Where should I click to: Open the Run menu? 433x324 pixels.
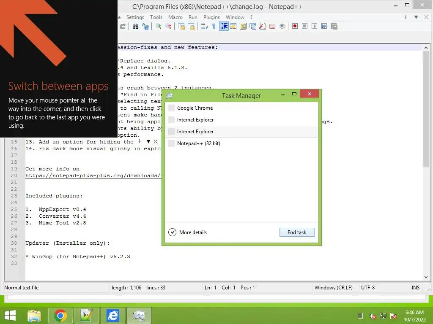pyautogui.click(x=193, y=17)
